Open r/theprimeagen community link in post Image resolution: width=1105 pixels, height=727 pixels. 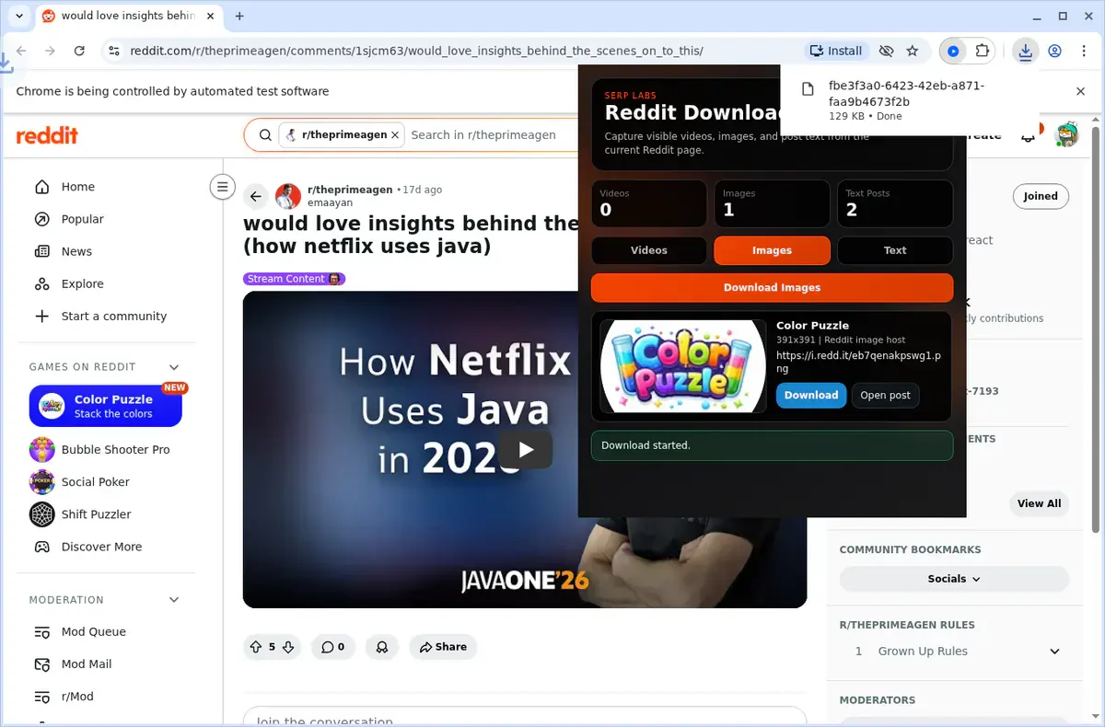click(350, 190)
